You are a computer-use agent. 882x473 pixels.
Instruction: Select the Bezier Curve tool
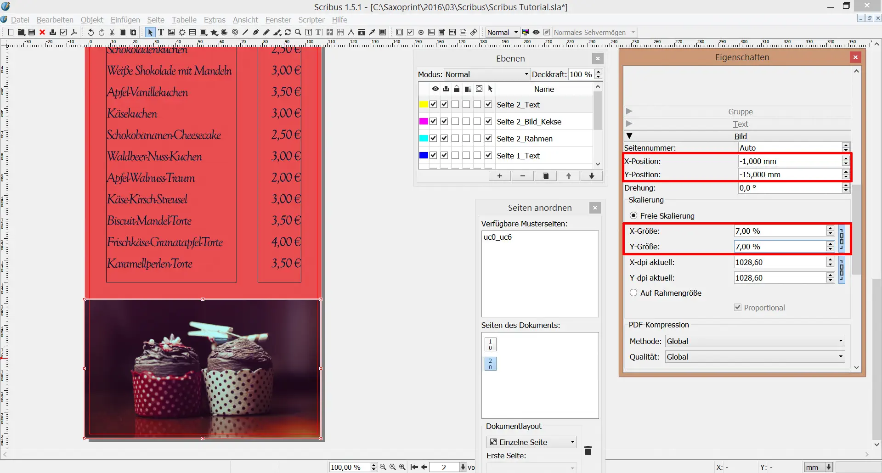pos(256,32)
